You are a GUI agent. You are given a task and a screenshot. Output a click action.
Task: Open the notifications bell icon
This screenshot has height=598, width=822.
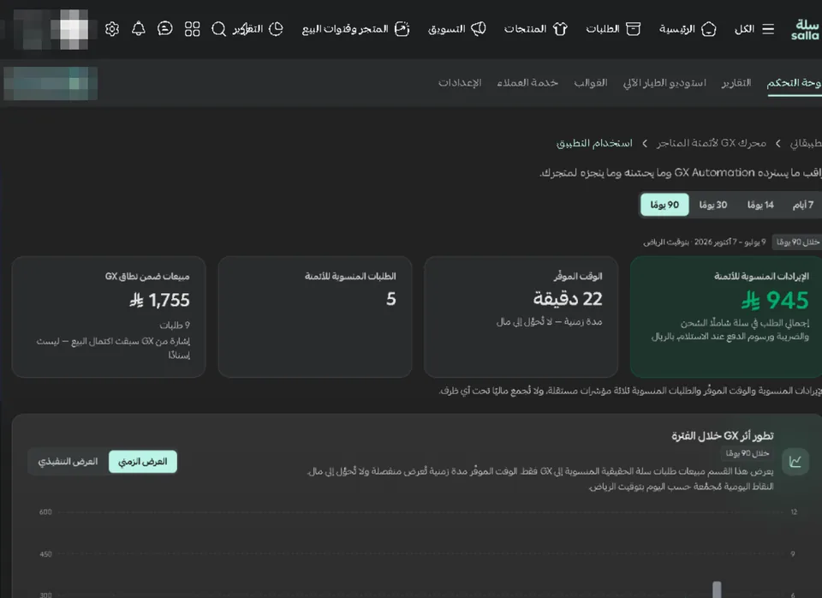[x=139, y=28]
